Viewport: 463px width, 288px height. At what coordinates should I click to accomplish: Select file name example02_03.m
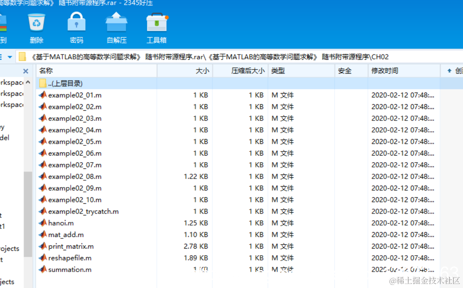75,118
